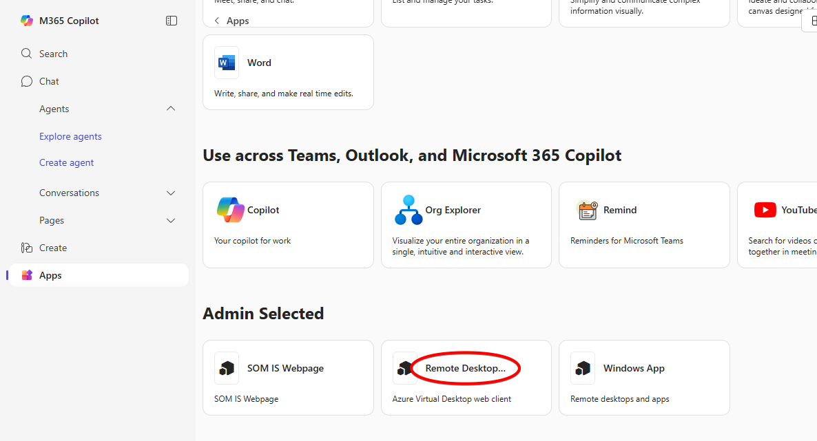Open the Explore agents link
This screenshot has height=441, width=817.
coord(70,136)
